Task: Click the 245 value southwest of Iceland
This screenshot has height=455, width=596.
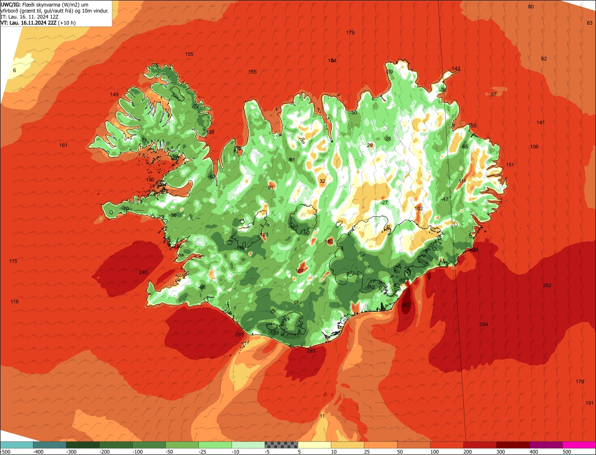Action: pos(143,272)
